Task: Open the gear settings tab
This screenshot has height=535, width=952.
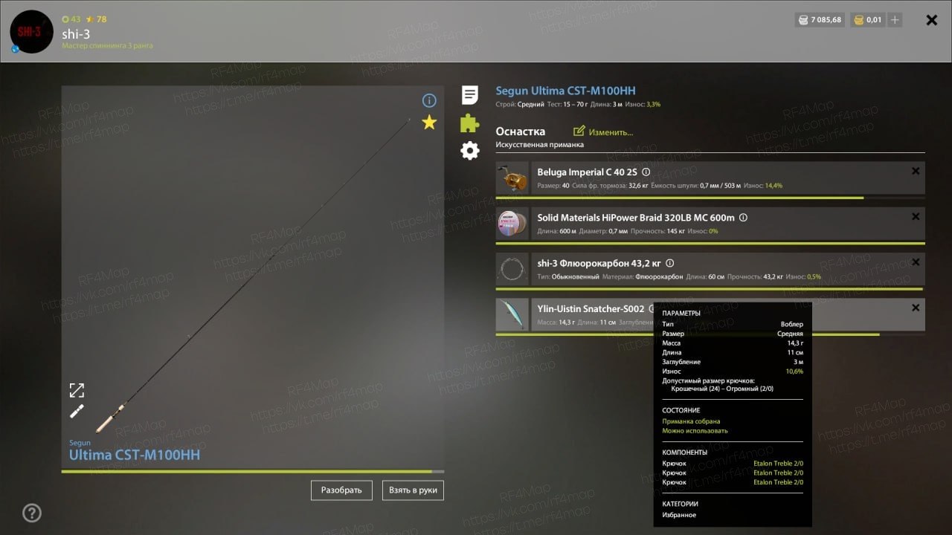Action: (x=470, y=151)
